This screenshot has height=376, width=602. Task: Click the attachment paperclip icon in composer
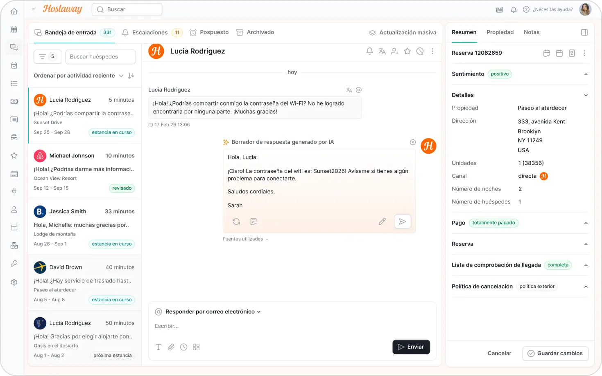click(x=171, y=347)
